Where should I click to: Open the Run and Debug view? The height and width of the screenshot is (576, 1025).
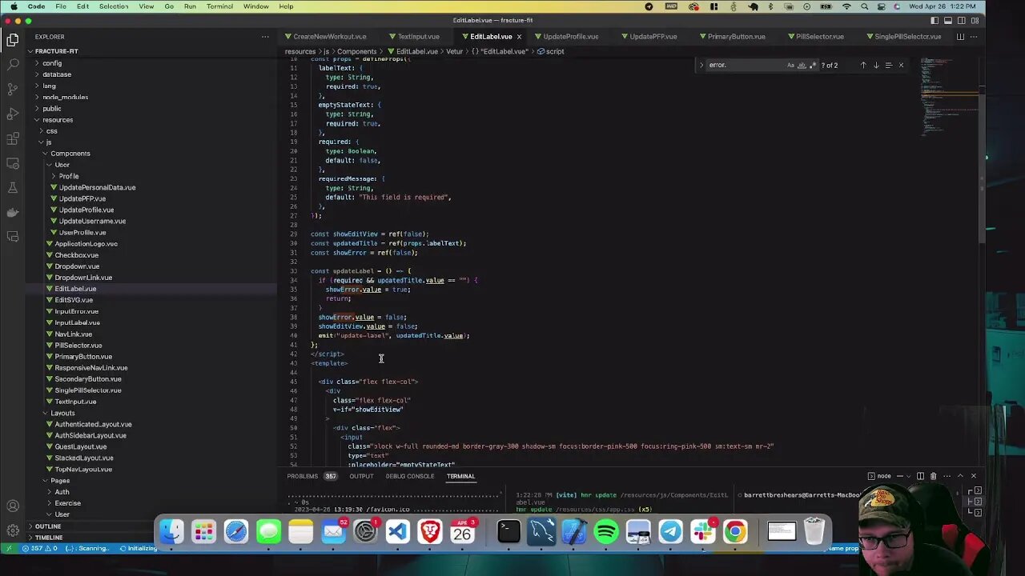click(13, 114)
